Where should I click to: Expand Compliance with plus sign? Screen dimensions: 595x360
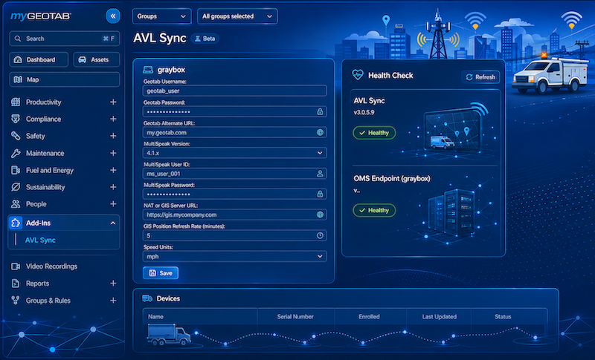tap(113, 119)
